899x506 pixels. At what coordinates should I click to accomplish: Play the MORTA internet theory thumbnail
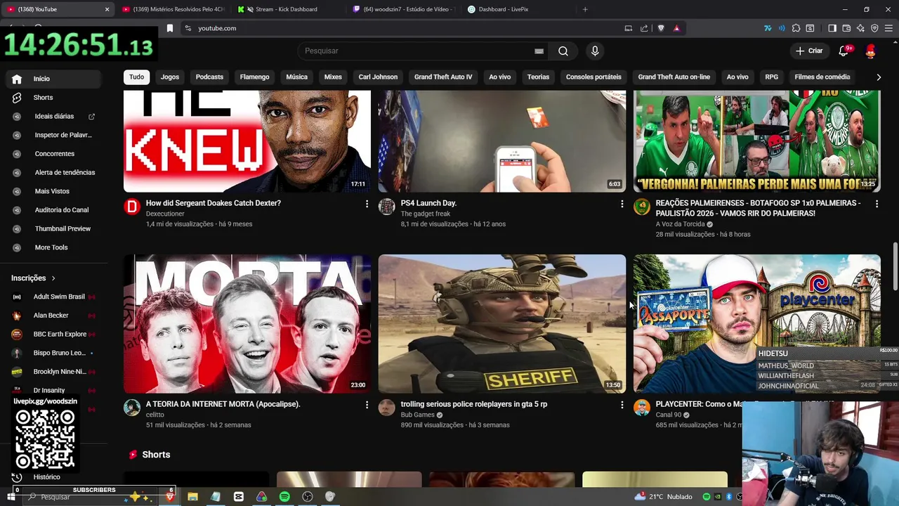[247, 323]
